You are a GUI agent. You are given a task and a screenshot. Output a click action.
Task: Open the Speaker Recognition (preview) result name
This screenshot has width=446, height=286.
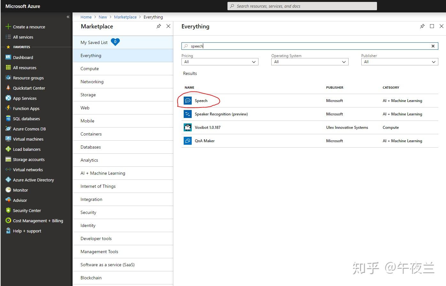221,114
